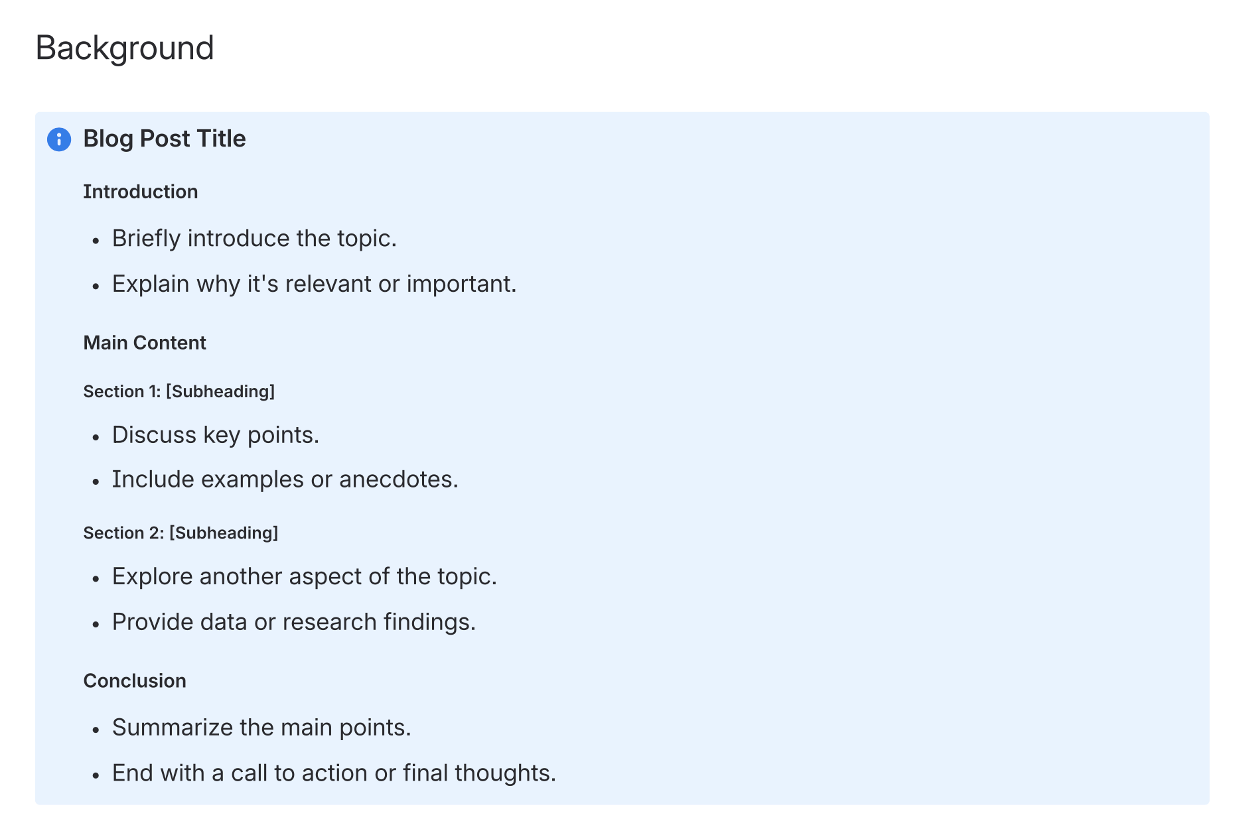Click the Main Content heading
1241x829 pixels.
[x=144, y=343]
